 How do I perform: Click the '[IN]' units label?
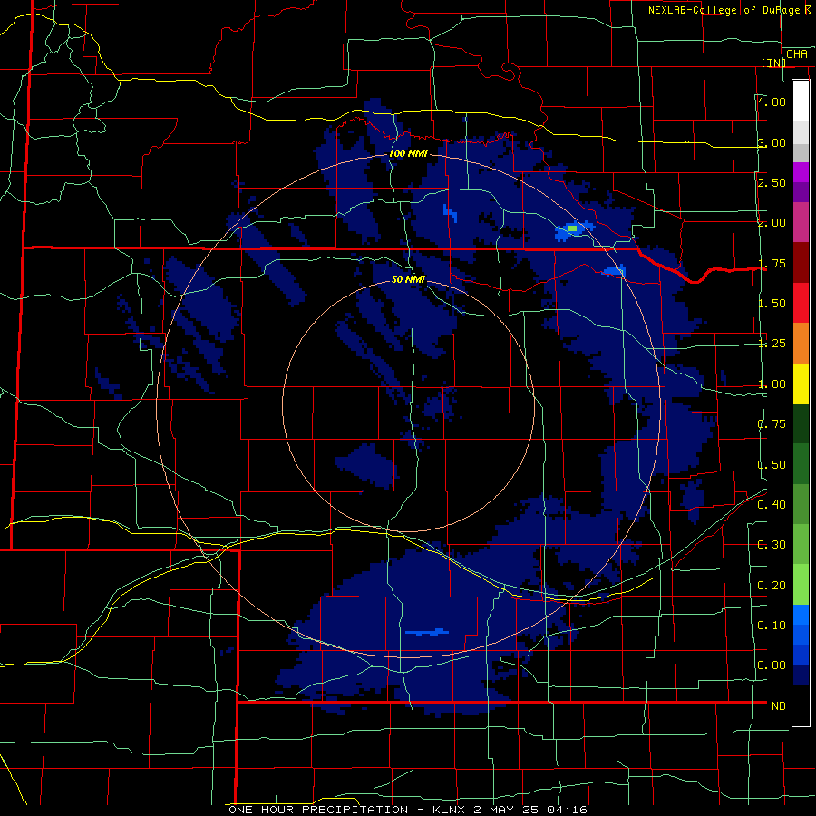[773, 63]
